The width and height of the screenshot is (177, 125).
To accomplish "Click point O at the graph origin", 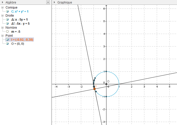I will click(106, 84).
